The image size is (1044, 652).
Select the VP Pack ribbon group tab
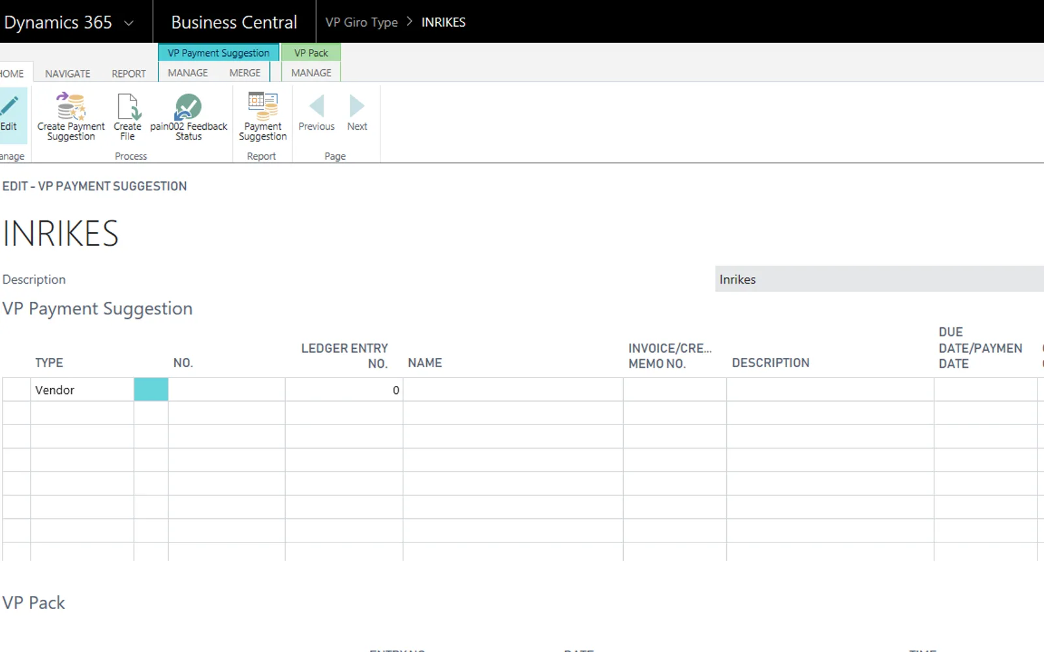[311, 53]
